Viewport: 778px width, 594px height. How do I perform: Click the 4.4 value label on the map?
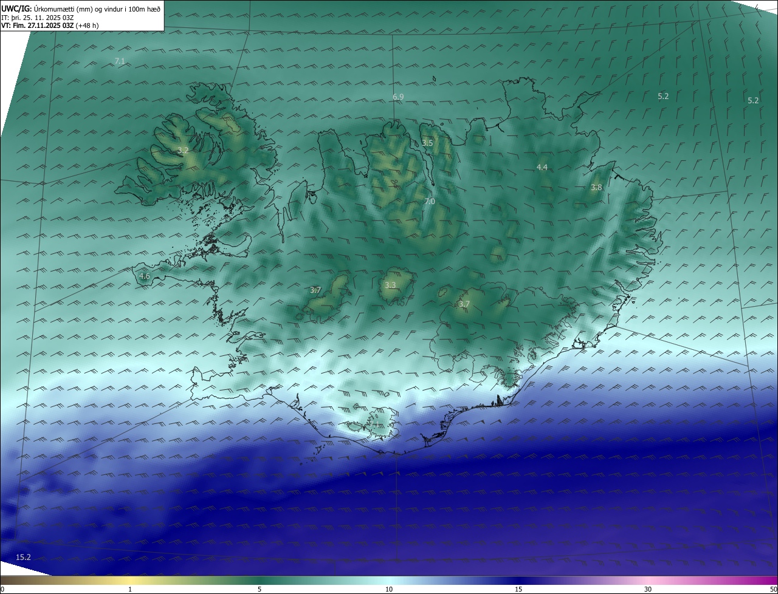[542, 168]
